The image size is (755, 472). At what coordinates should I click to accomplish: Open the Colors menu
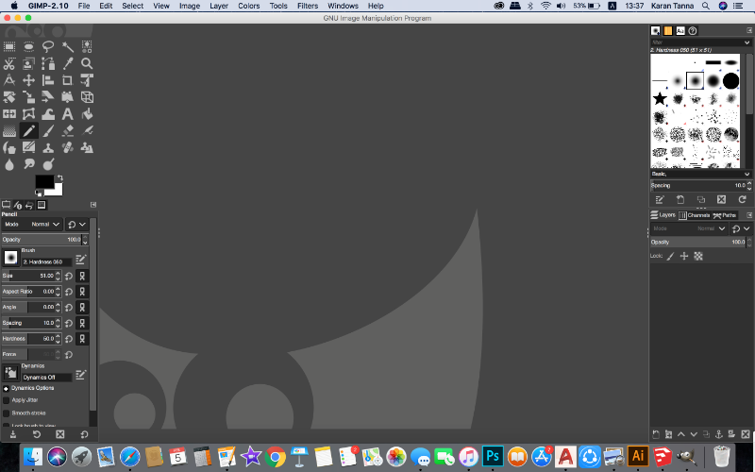249,6
